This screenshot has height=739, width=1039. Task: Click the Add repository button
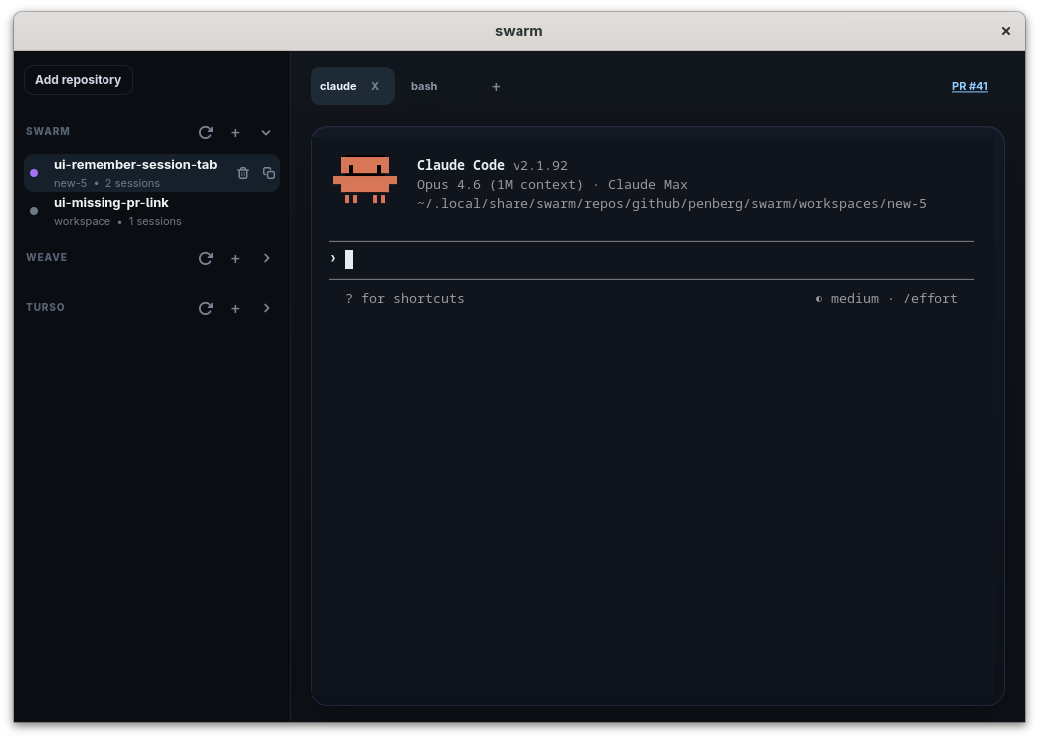[x=79, y=80]
